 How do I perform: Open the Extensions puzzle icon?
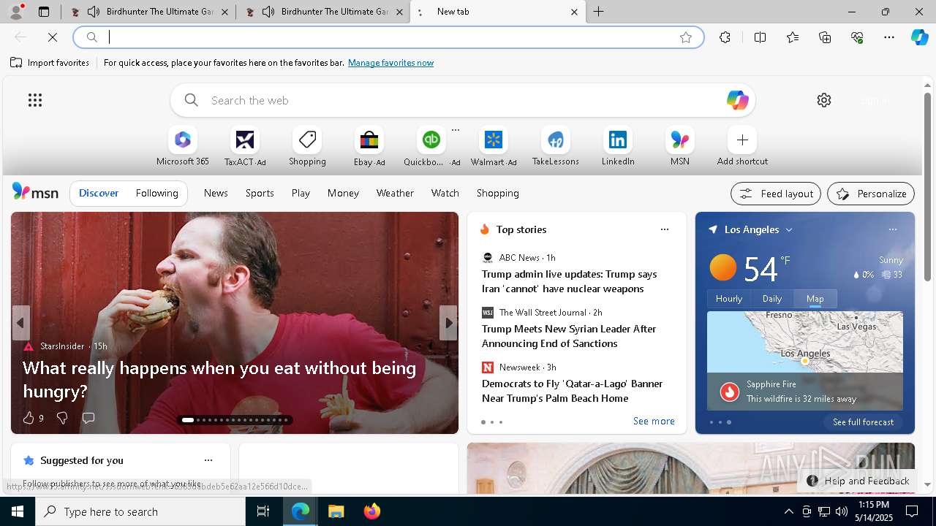point(725,37)
